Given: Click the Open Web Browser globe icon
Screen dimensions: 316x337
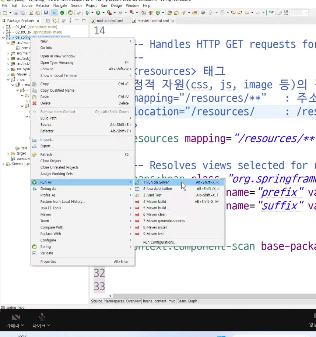Looking at the screenshot, I should coord(203,13).
